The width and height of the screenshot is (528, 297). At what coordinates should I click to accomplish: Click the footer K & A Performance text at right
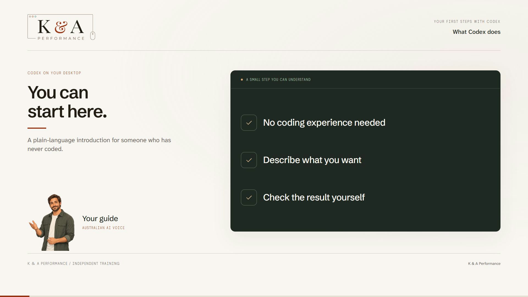pos(484,263)
